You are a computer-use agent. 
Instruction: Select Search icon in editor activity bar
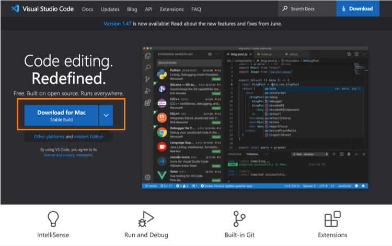148,67
